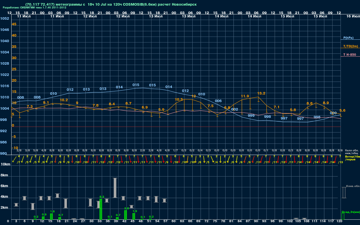This screenshot has width=360, height=225.
Task: Click the '16 Июл' date label
Action: pos(353,16)
